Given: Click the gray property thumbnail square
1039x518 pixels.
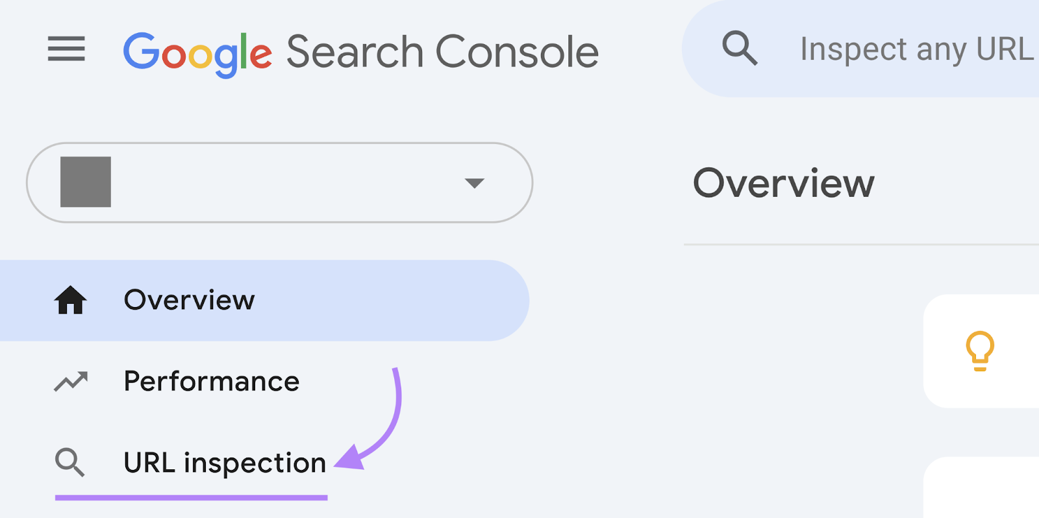Looking at the screenshot, I should (x=85, y=183).
